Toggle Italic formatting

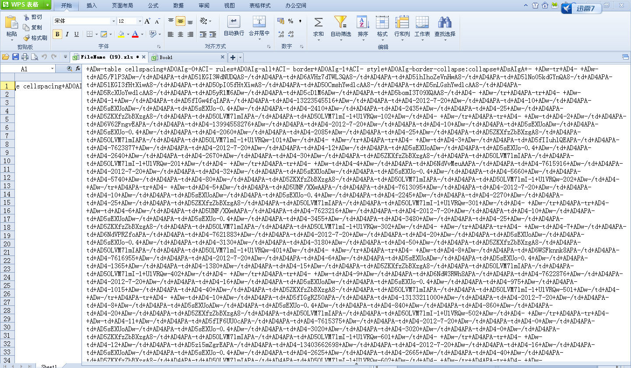click(67, 34)
